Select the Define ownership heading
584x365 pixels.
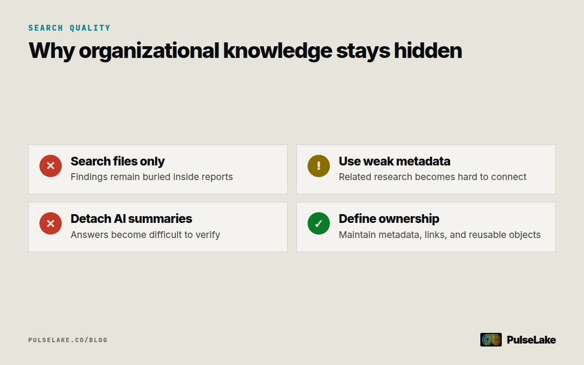click(x=389, y=219)
